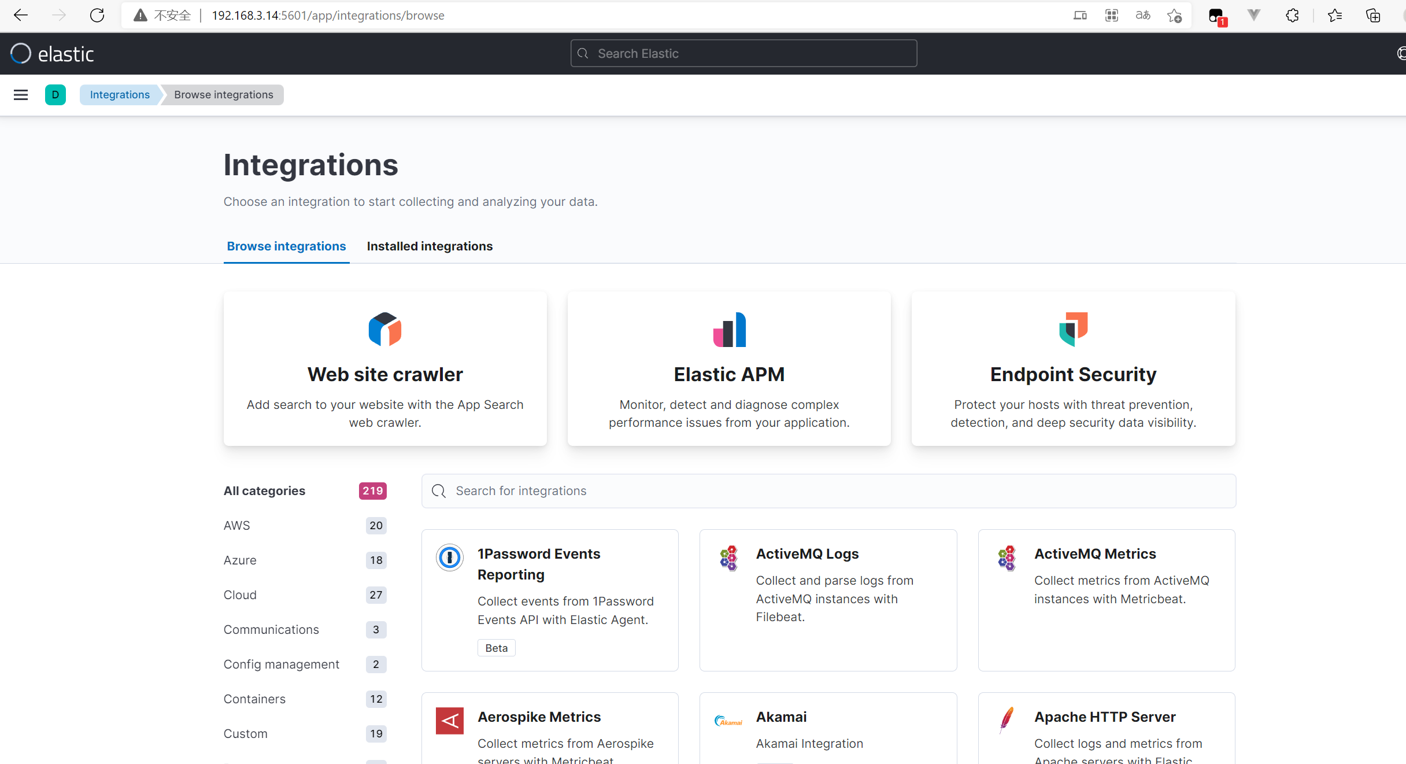Switch to Browse integrations tab
This screenshot has width=1406, height=764.
pos(286,246)
